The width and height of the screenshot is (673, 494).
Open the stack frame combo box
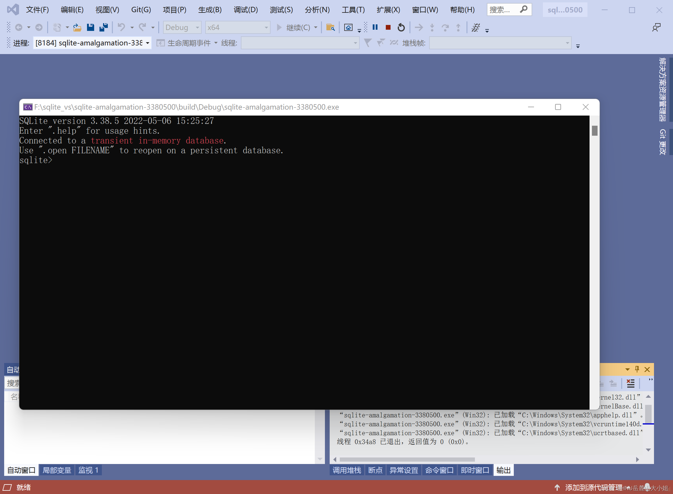point(500,43)
